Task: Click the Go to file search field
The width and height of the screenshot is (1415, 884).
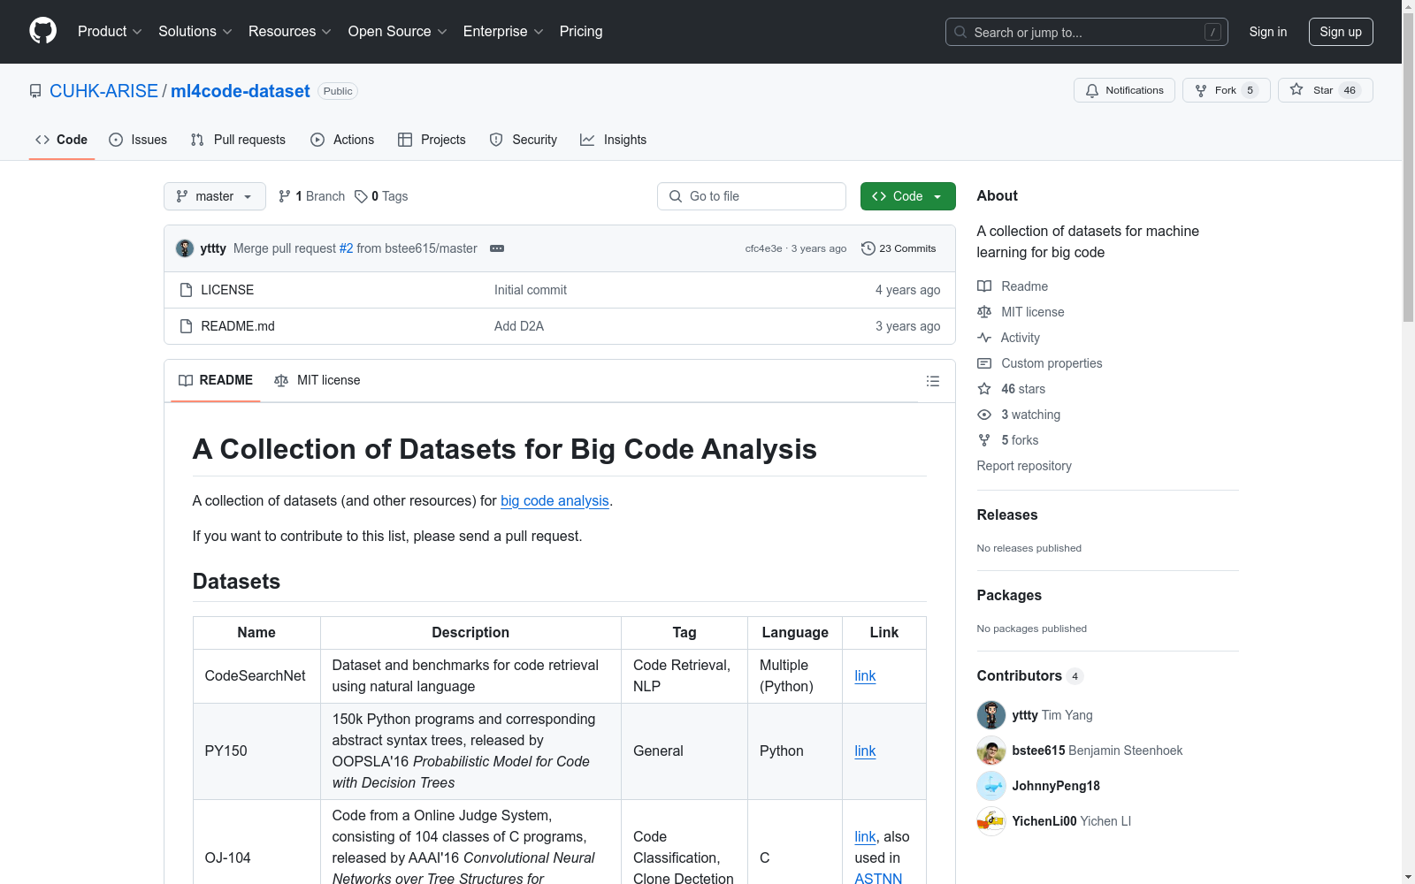Action: [x=751, y=195]
